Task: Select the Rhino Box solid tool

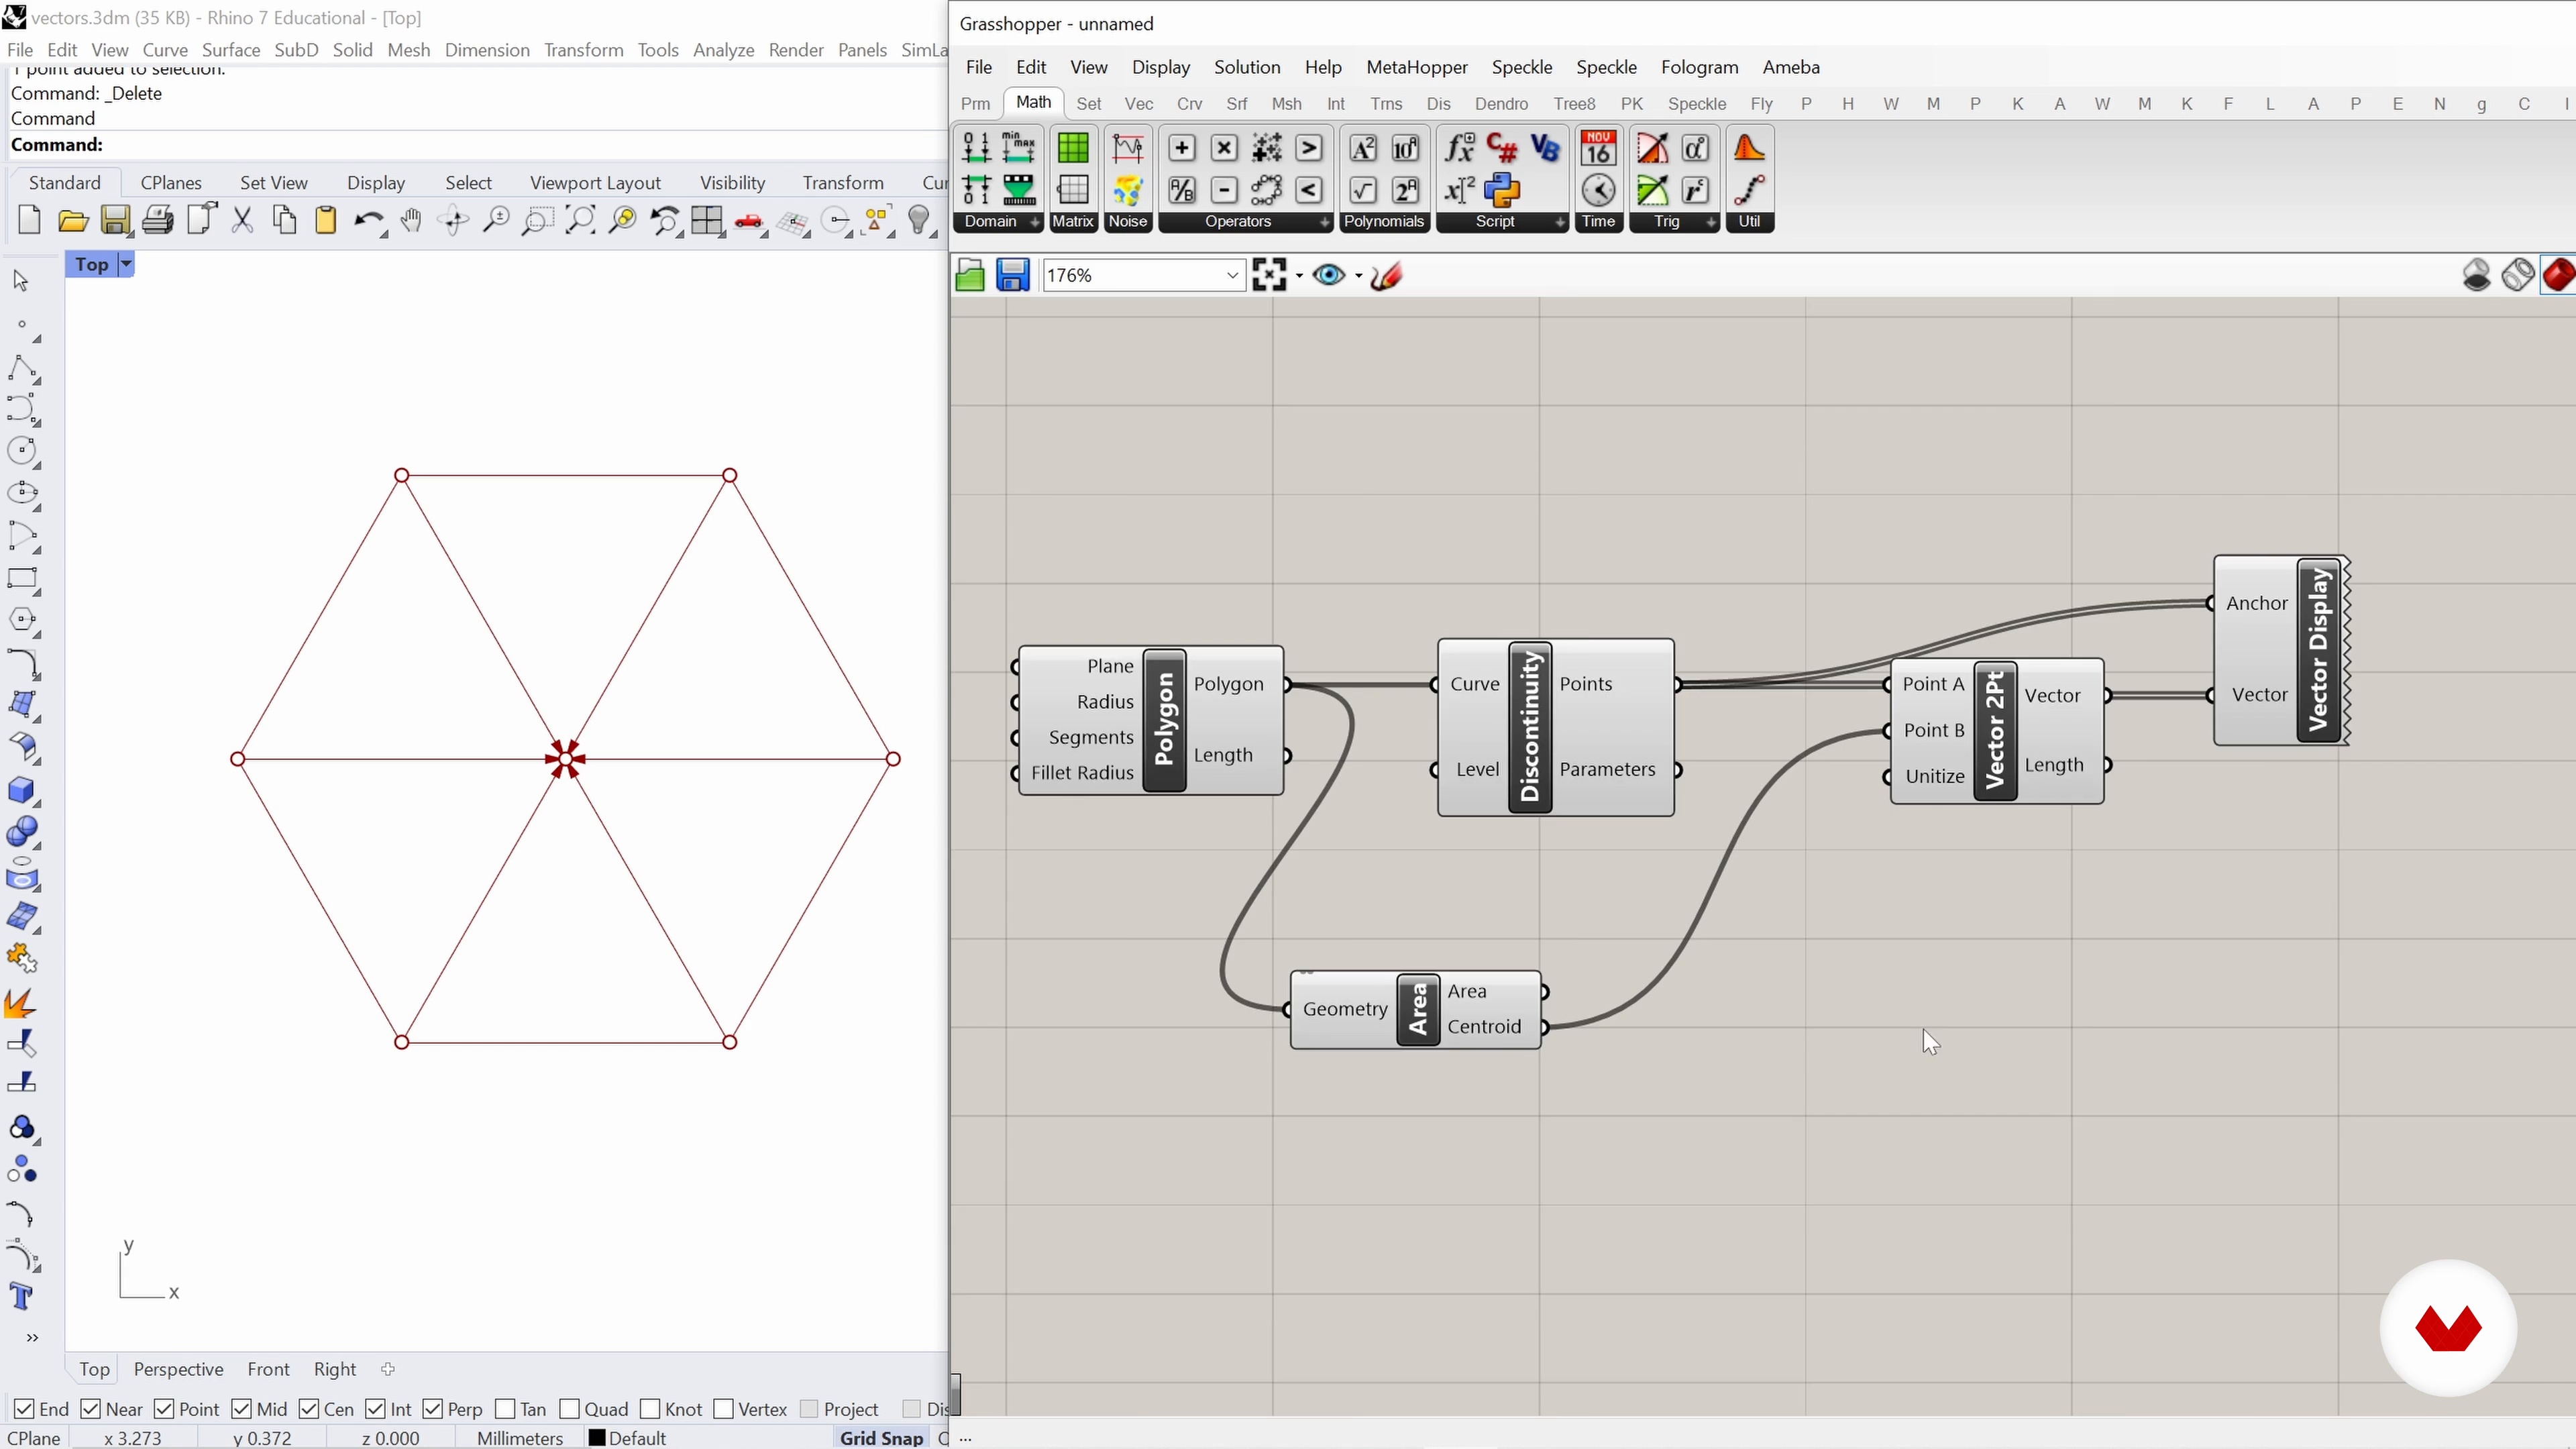Action: click(x=21, y=790)
